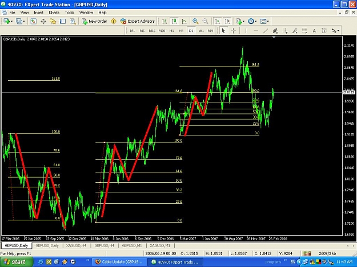Screen dimensions: 357x267
Task: Open the Tools menu
Action: click(70, 13)
